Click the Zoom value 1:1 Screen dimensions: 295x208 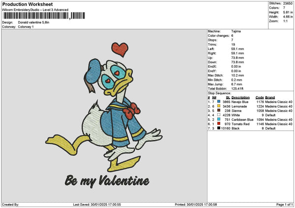point(285,21)
